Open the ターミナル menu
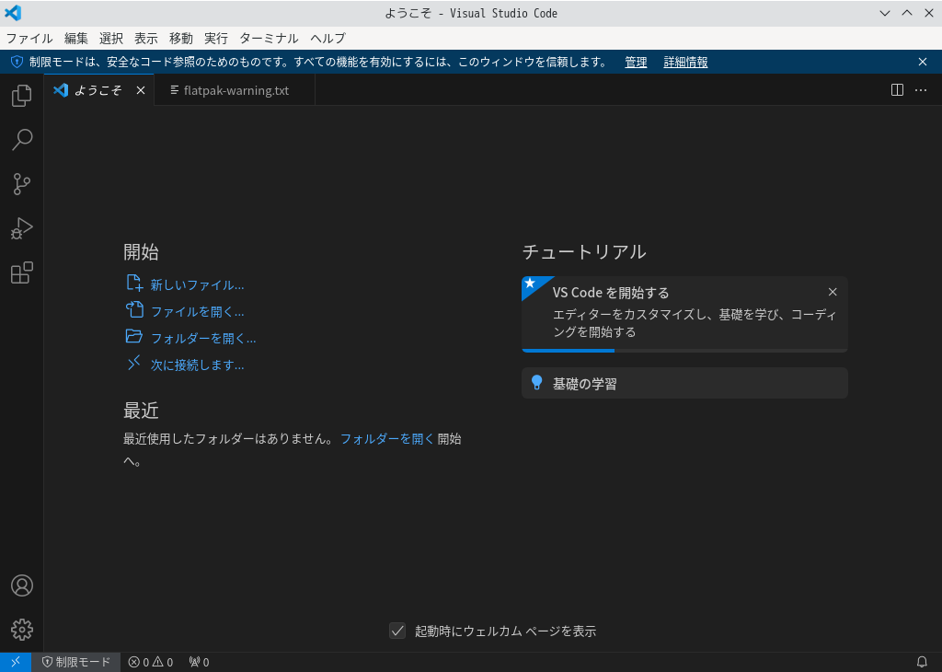Image resolution: width=942 pixels, height=672 pixels. [269, 39]
